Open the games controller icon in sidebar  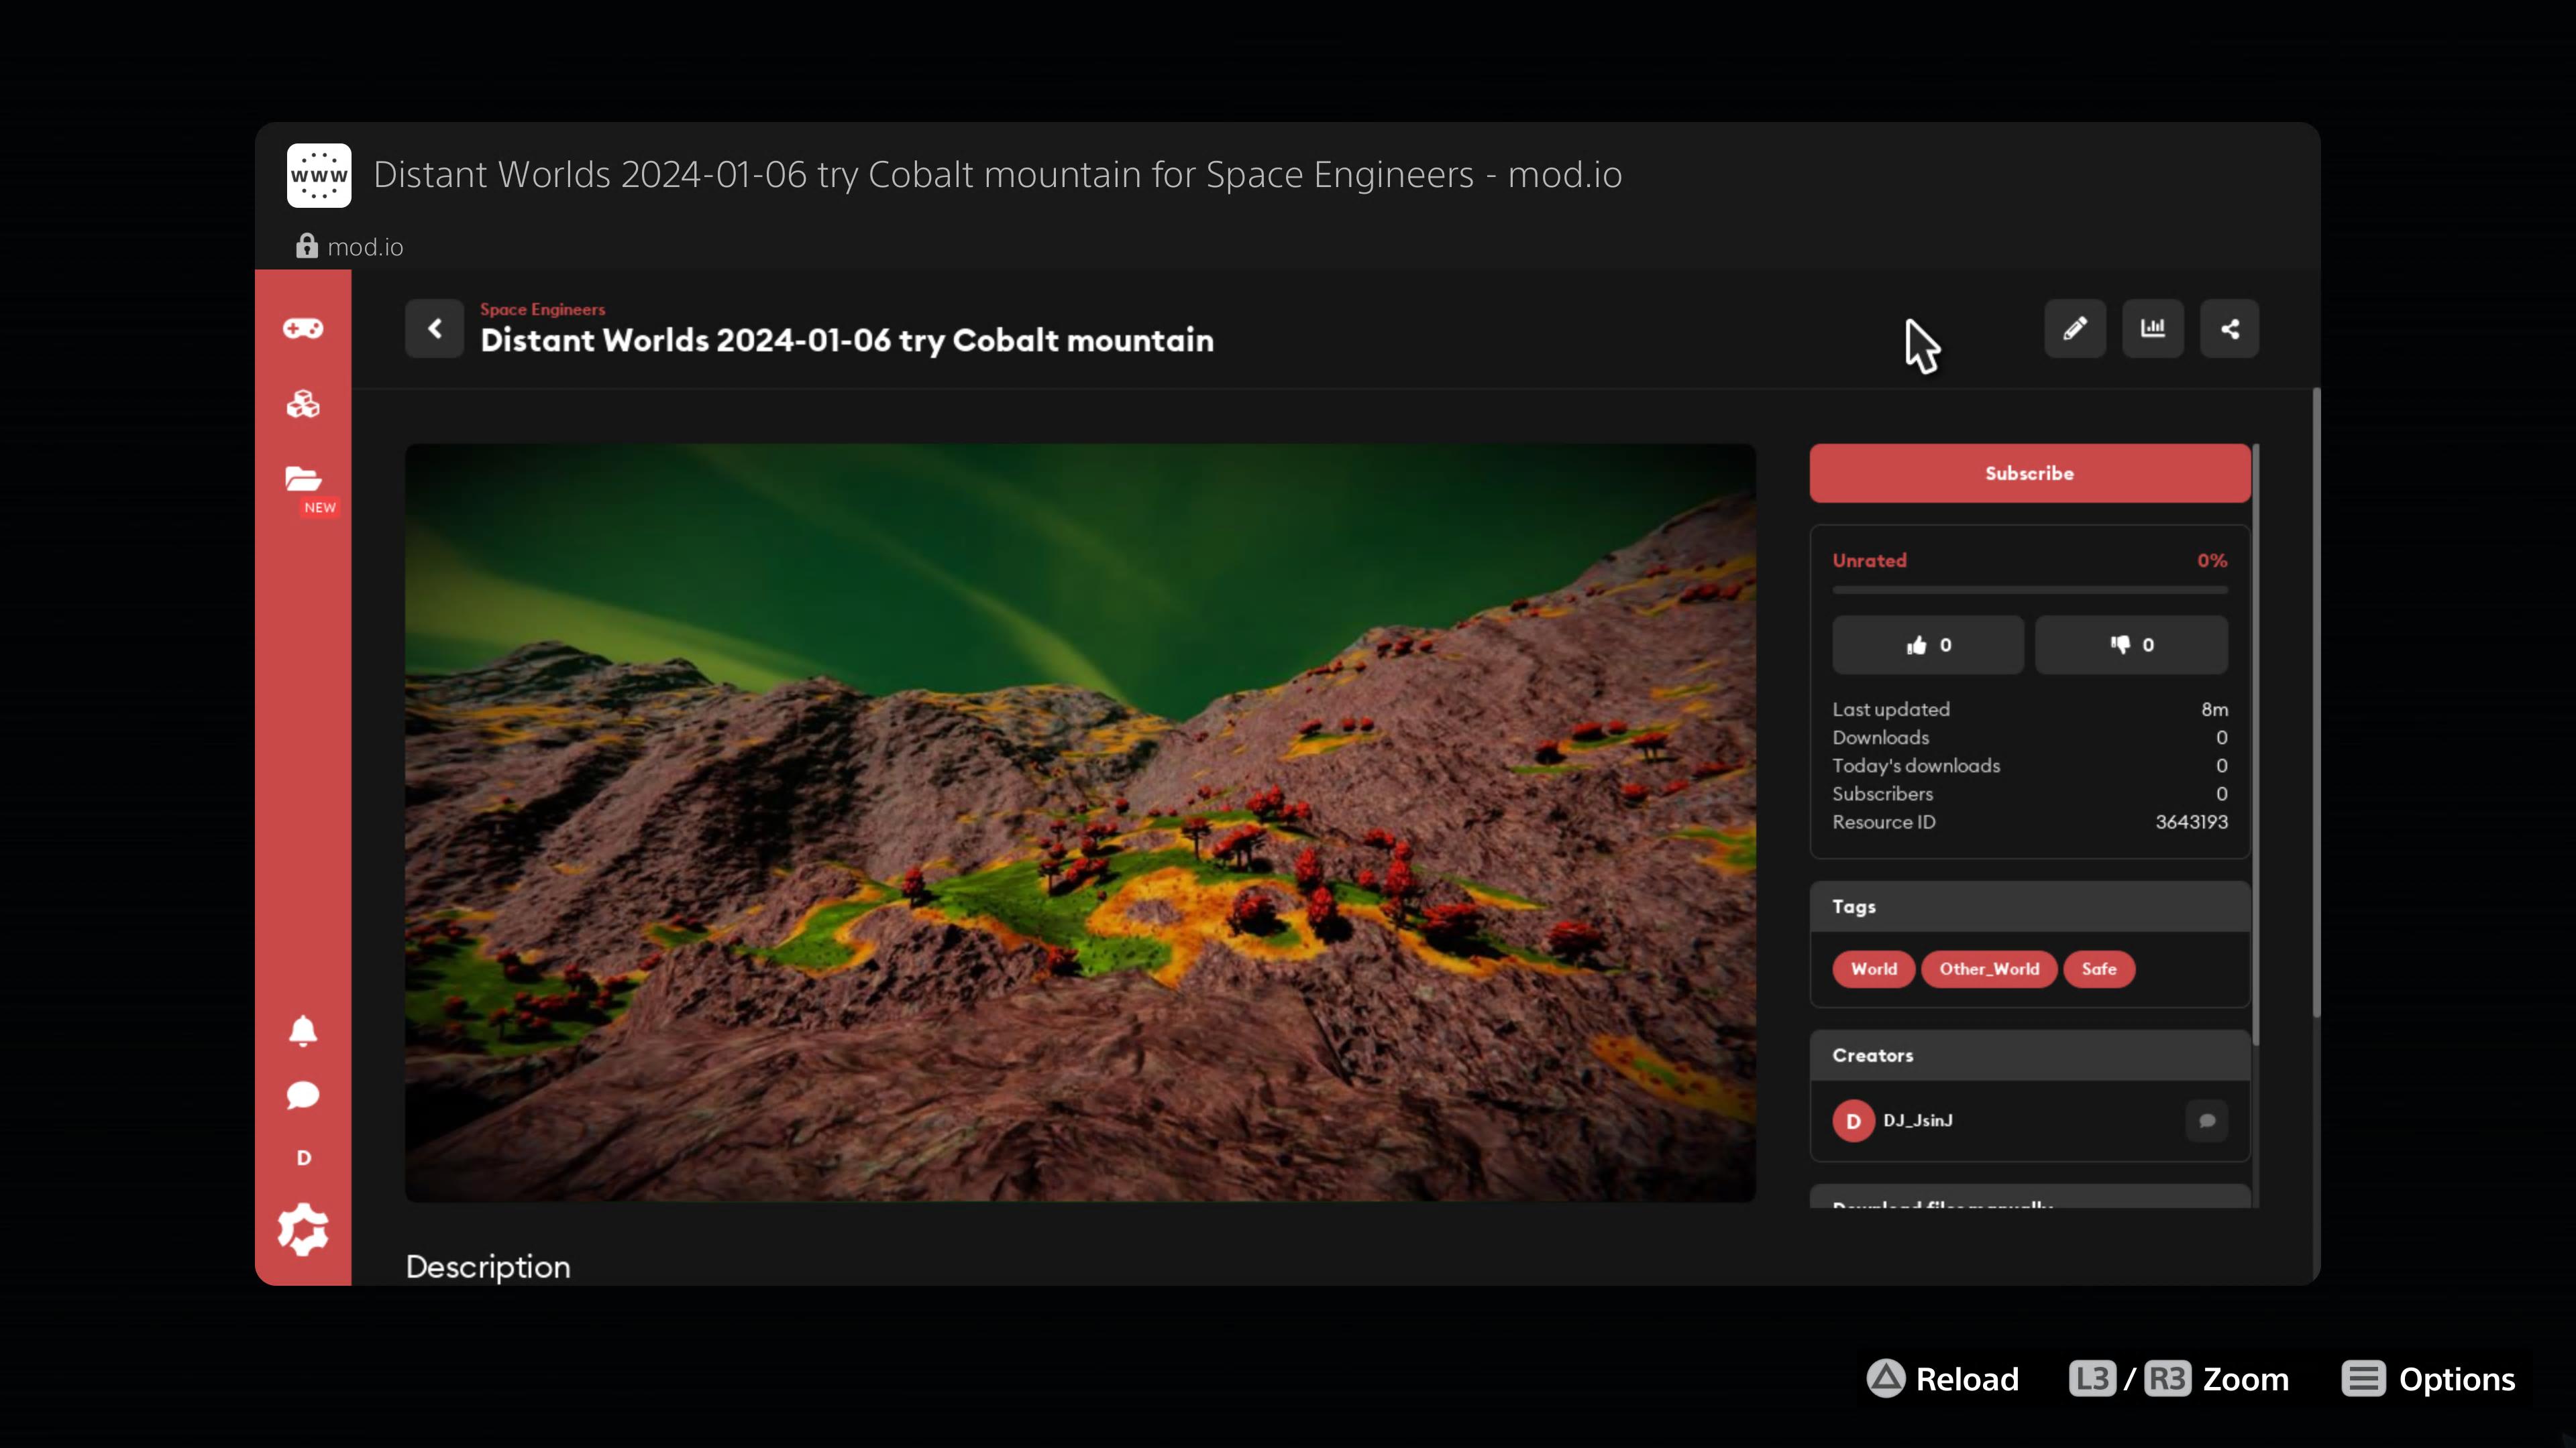pos(303,328)
